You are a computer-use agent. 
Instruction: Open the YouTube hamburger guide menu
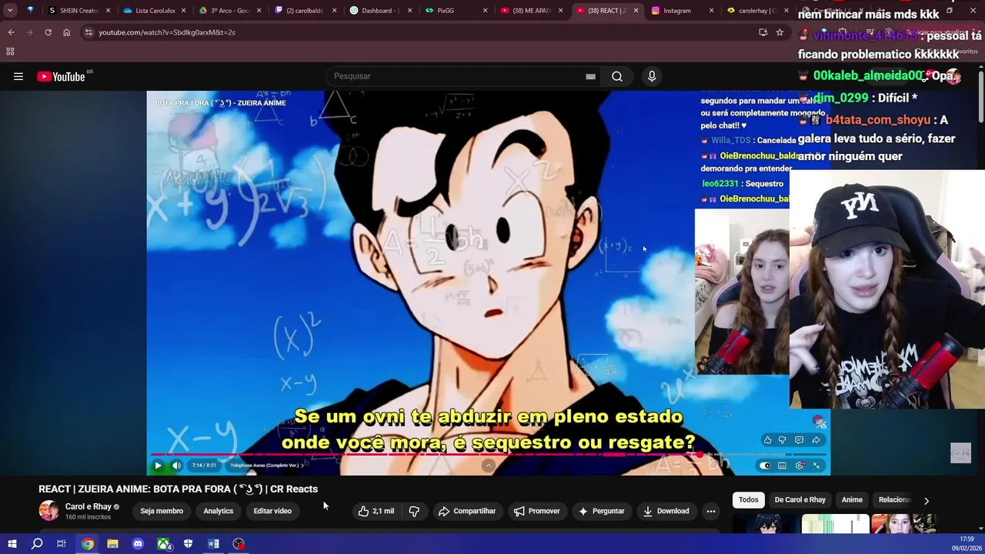pos(18,76)
